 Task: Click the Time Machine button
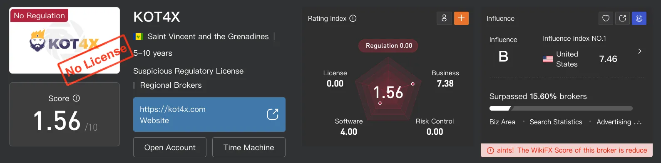(249, 147)
